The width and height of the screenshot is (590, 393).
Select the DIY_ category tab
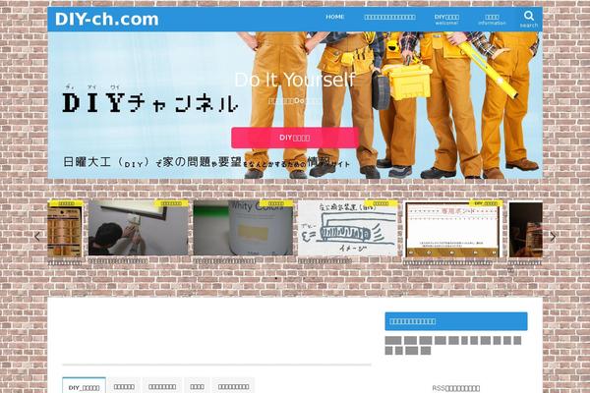tap(84, 386)
